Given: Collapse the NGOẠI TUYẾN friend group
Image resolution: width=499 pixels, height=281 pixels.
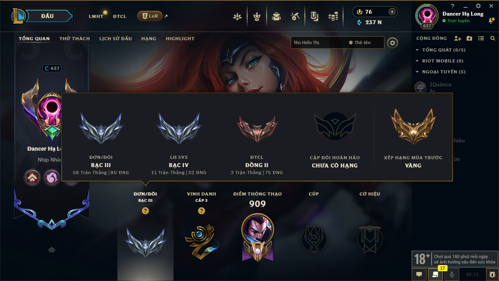Looking at the screenshot, I should point(441,72).
